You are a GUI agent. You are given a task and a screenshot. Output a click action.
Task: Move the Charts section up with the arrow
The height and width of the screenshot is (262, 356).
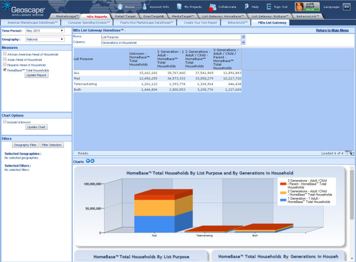pyautogui.click(x=88, y=161)
